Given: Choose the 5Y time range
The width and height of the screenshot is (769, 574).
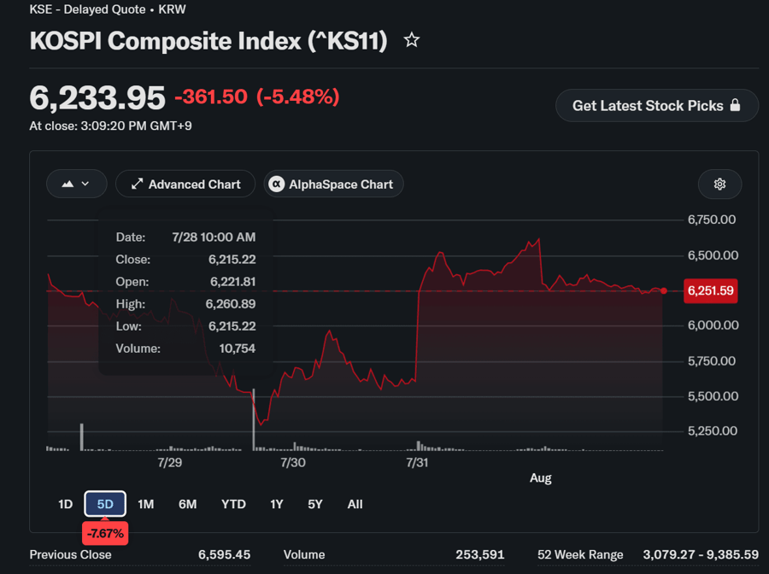Looking at the screenshot, I should point(314,504).
